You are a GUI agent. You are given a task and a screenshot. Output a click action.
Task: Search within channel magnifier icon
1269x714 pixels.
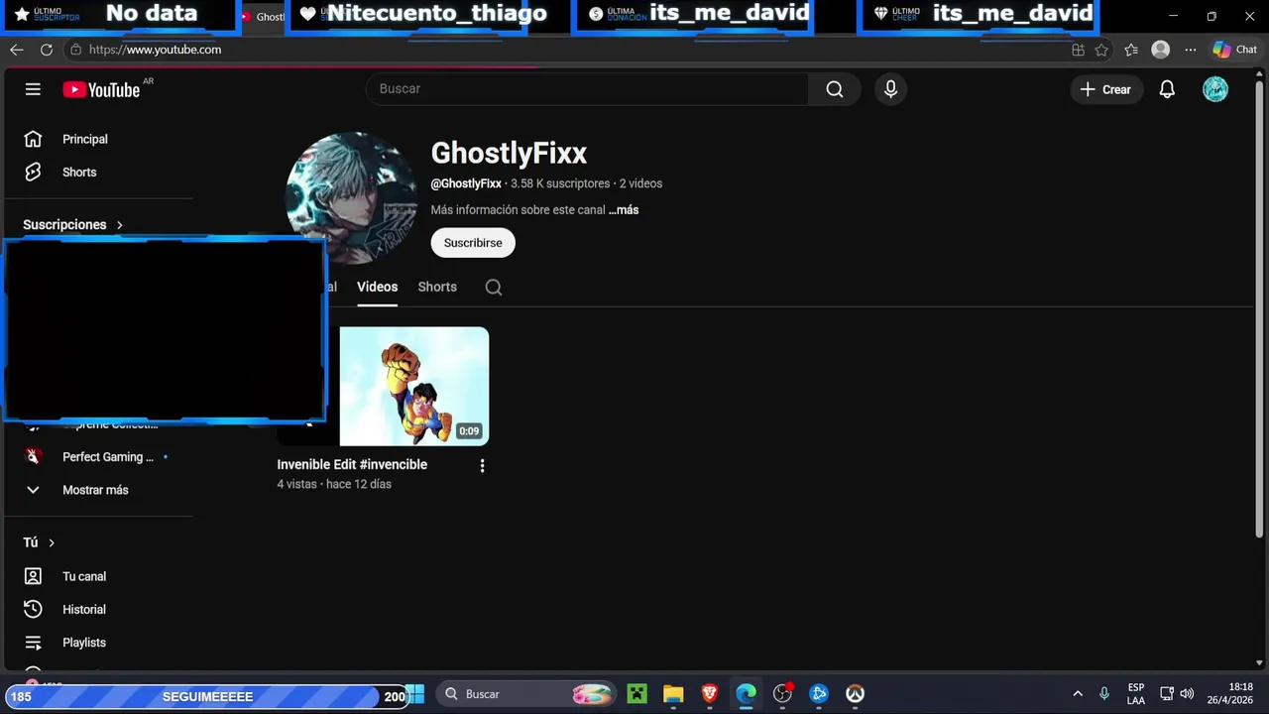[494, 288]
